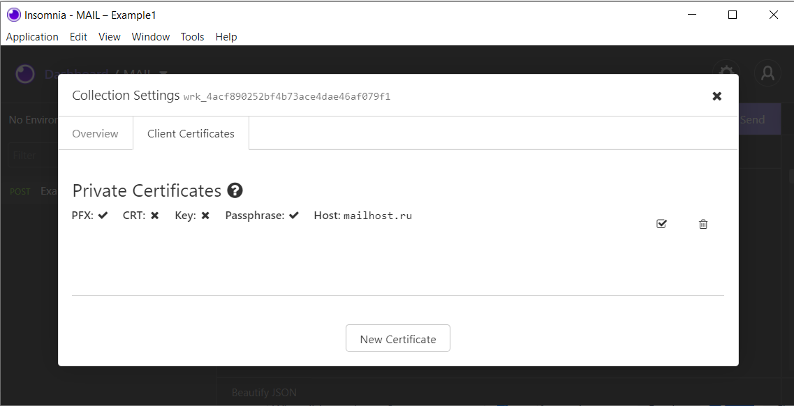Click the Send button

click(x=754, y=119)
